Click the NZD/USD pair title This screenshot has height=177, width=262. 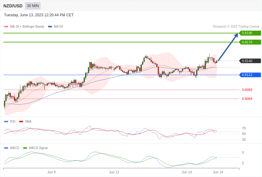tap(13, 6)
